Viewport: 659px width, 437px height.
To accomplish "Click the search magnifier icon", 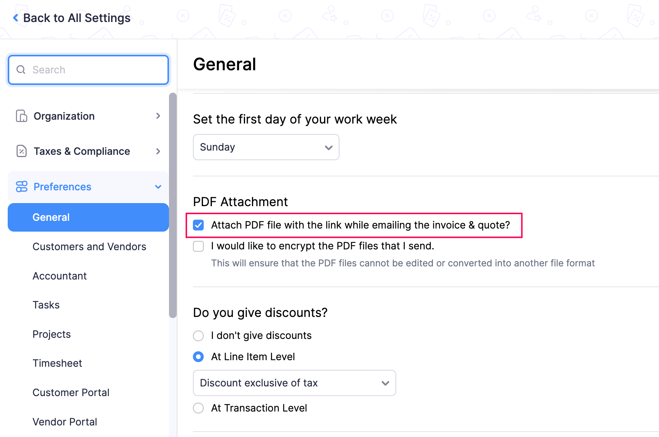I will click(x=20, y=69).
